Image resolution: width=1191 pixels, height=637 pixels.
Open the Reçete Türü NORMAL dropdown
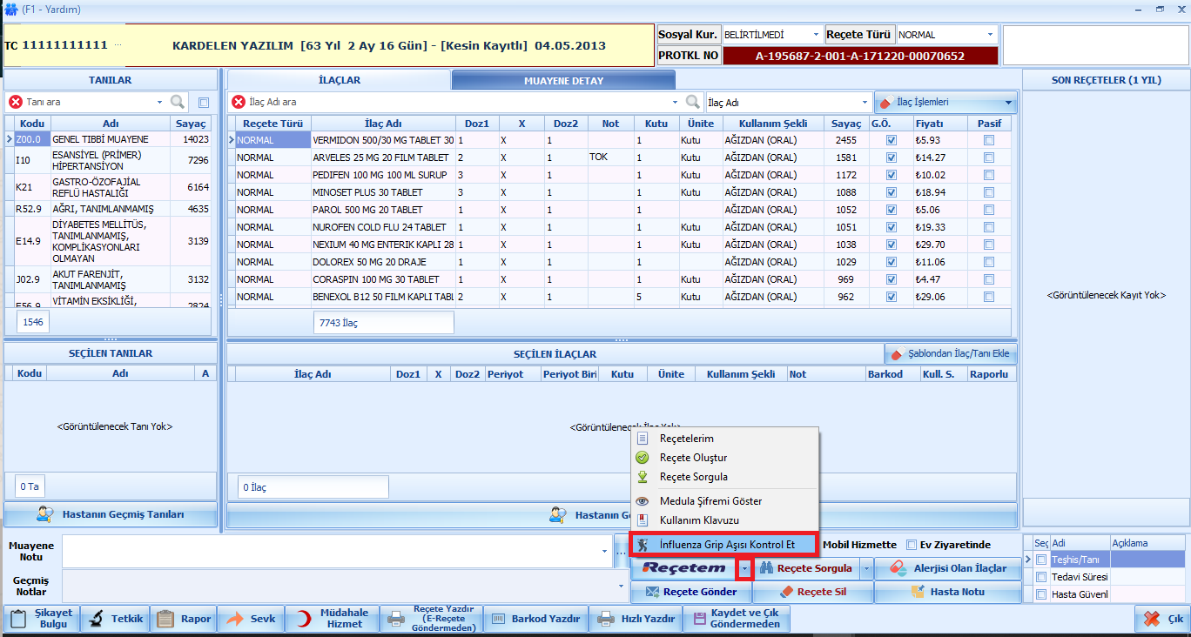990,35
